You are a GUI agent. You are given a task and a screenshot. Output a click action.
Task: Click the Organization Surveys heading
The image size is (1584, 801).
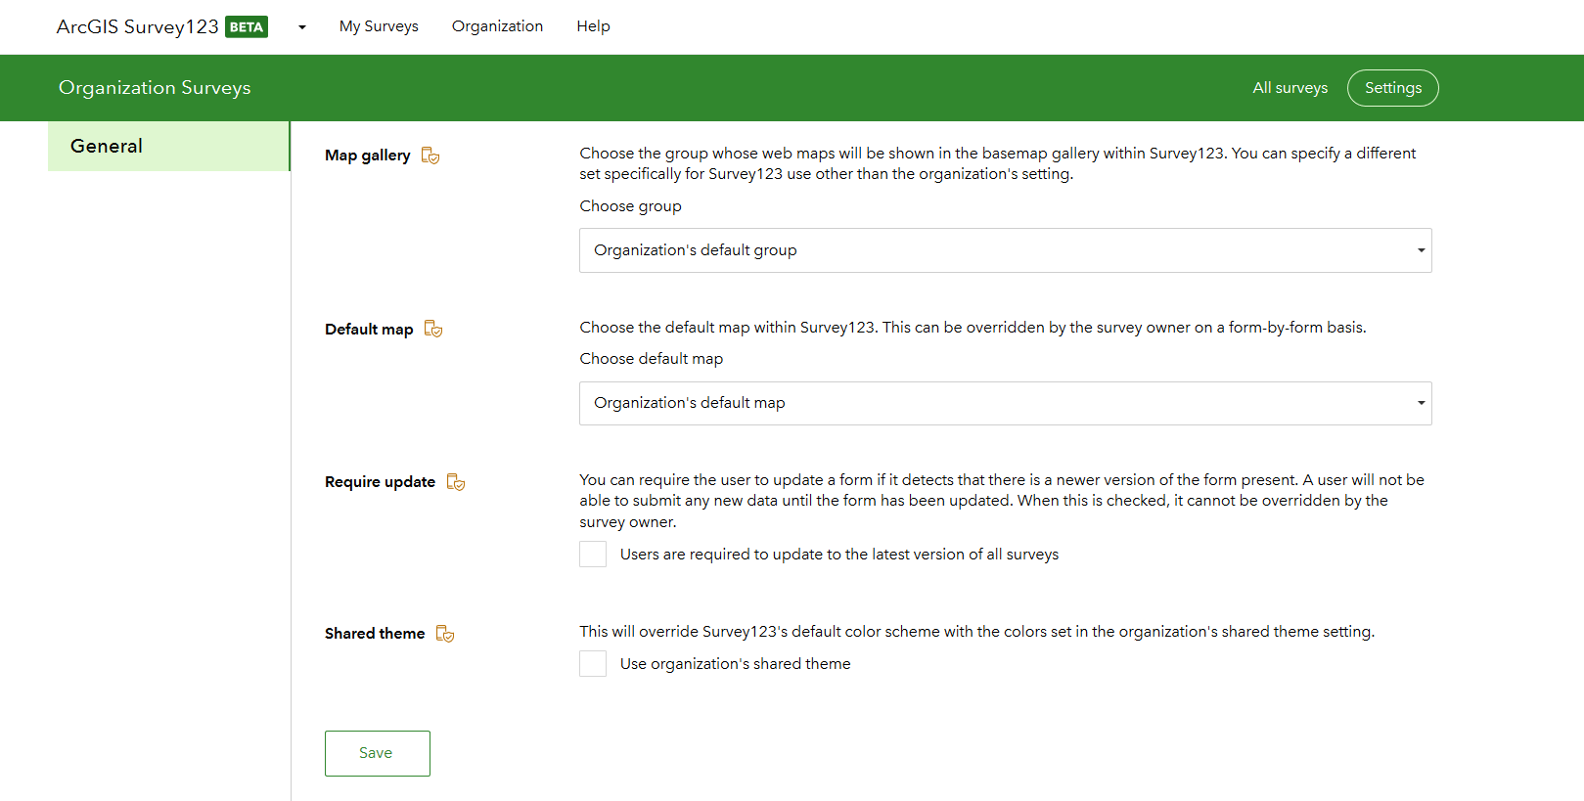(155, 88)
